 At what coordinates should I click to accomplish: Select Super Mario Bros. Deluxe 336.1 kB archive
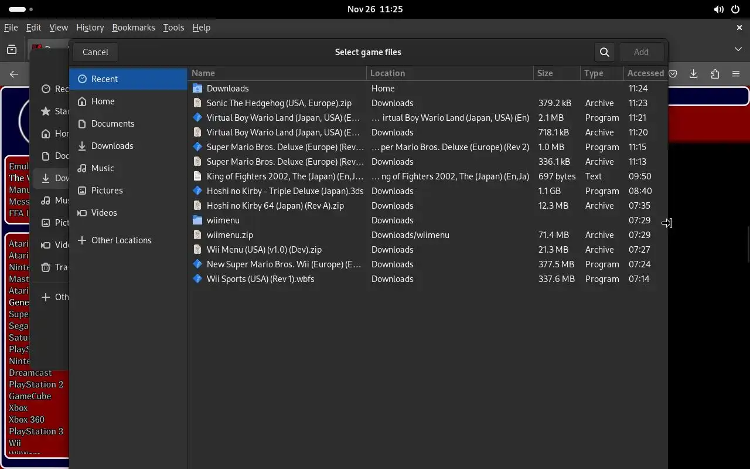[x=428, y=161]
